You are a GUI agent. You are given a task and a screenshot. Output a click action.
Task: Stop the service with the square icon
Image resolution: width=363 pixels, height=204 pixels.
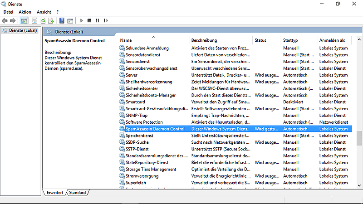pyautogui.click(x=89, y=20)
